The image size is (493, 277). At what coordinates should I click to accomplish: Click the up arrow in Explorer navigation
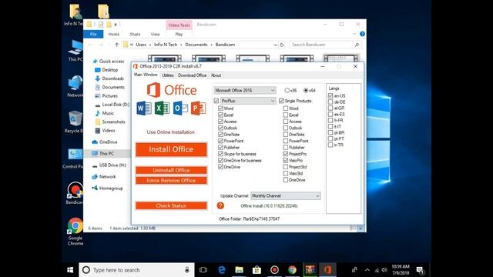click(x=116, y=45)
